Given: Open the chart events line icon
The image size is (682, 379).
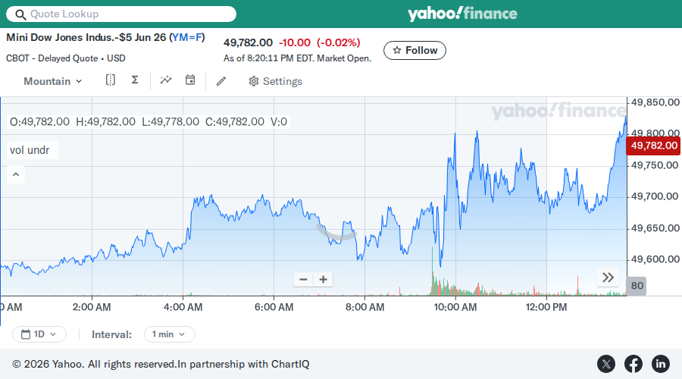Looking at the screenshot, I should pos(166,80).
